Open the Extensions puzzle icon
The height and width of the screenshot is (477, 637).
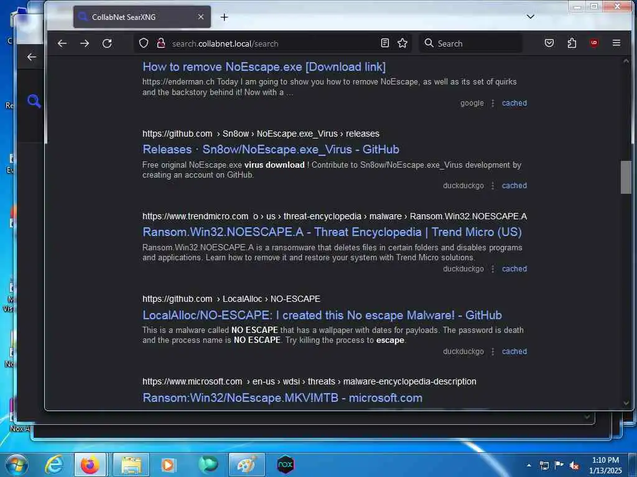point(572,43)
